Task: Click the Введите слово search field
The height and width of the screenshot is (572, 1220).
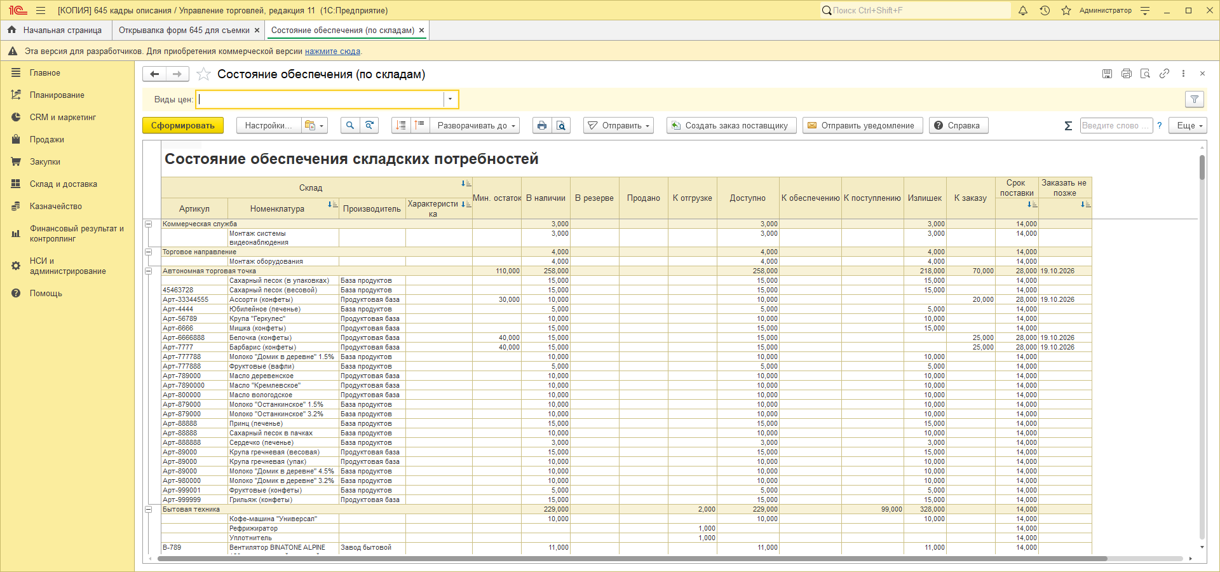Action: [x=1116, y=126]
